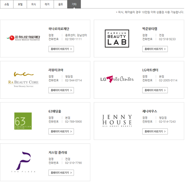Click the active 기타 tab
This screenshot has height=182, width=185.
pyautogui.click(x=74, y=4)
